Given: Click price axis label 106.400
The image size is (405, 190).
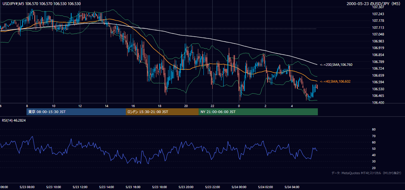Looking at the screenshot, I should 378,103.
